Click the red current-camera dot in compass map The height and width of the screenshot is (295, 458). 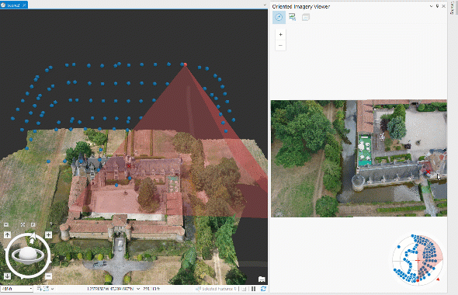coord(418,280)
